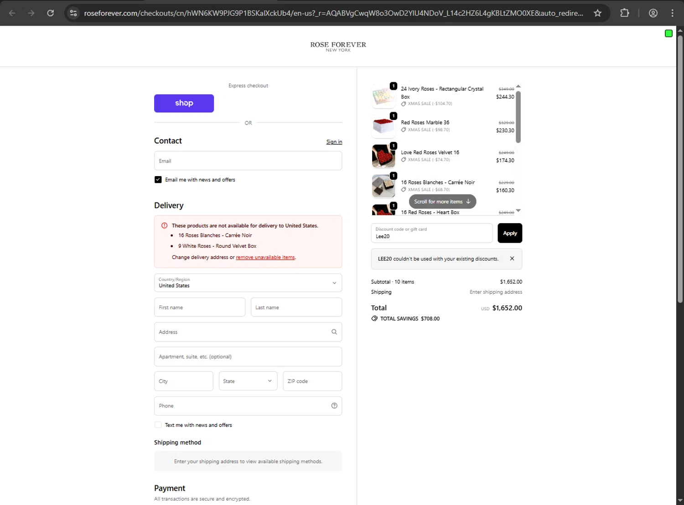This screenshot has height=505, width=684.
Task: Click the '16 Red Roses - Heart Box' item name
Action: (x=430, y=212)
